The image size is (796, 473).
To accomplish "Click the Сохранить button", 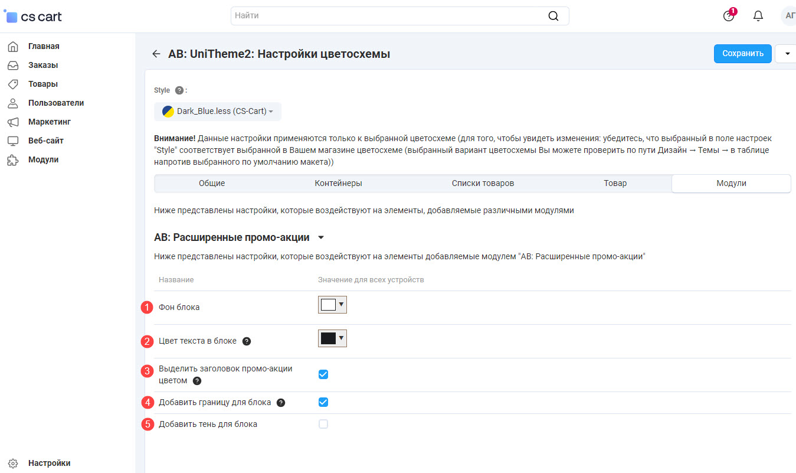I will tap(742, 53).
